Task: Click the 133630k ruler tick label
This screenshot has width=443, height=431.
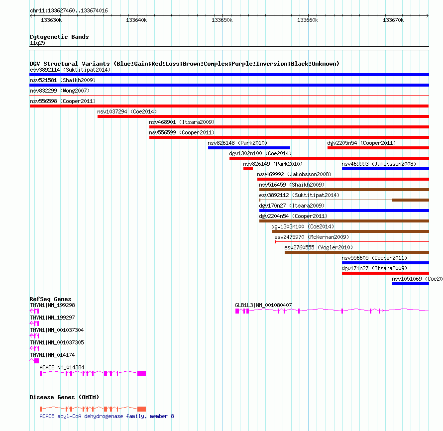Action: 51,20
